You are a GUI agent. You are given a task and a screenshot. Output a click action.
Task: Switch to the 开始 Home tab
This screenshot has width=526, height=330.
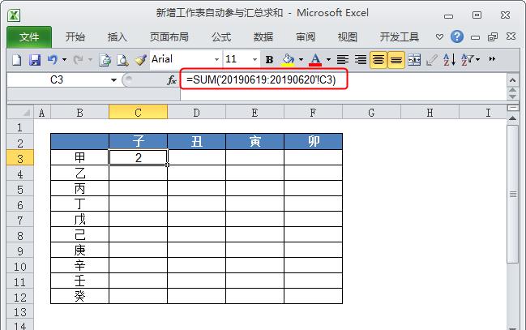pyautogui.click(x=75, y=36)
